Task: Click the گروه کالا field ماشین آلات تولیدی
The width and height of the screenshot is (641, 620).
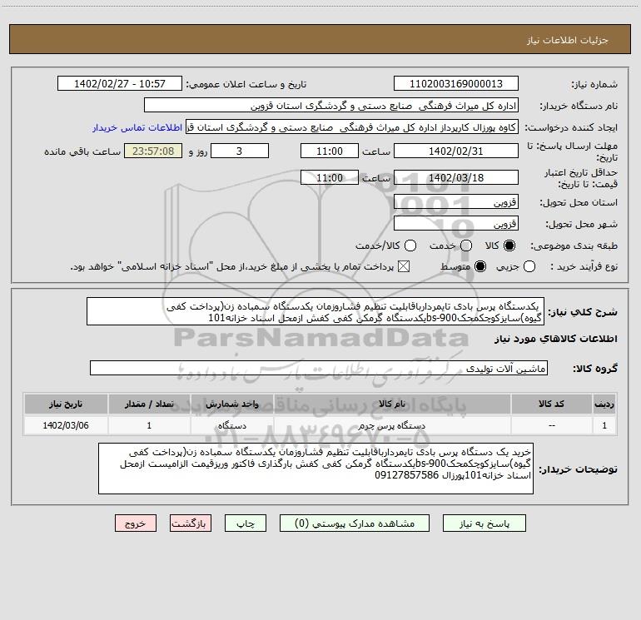Action: (x=319, y=368)
